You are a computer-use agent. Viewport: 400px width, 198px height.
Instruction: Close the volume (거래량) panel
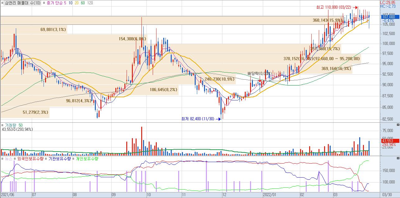click(398, 125)
